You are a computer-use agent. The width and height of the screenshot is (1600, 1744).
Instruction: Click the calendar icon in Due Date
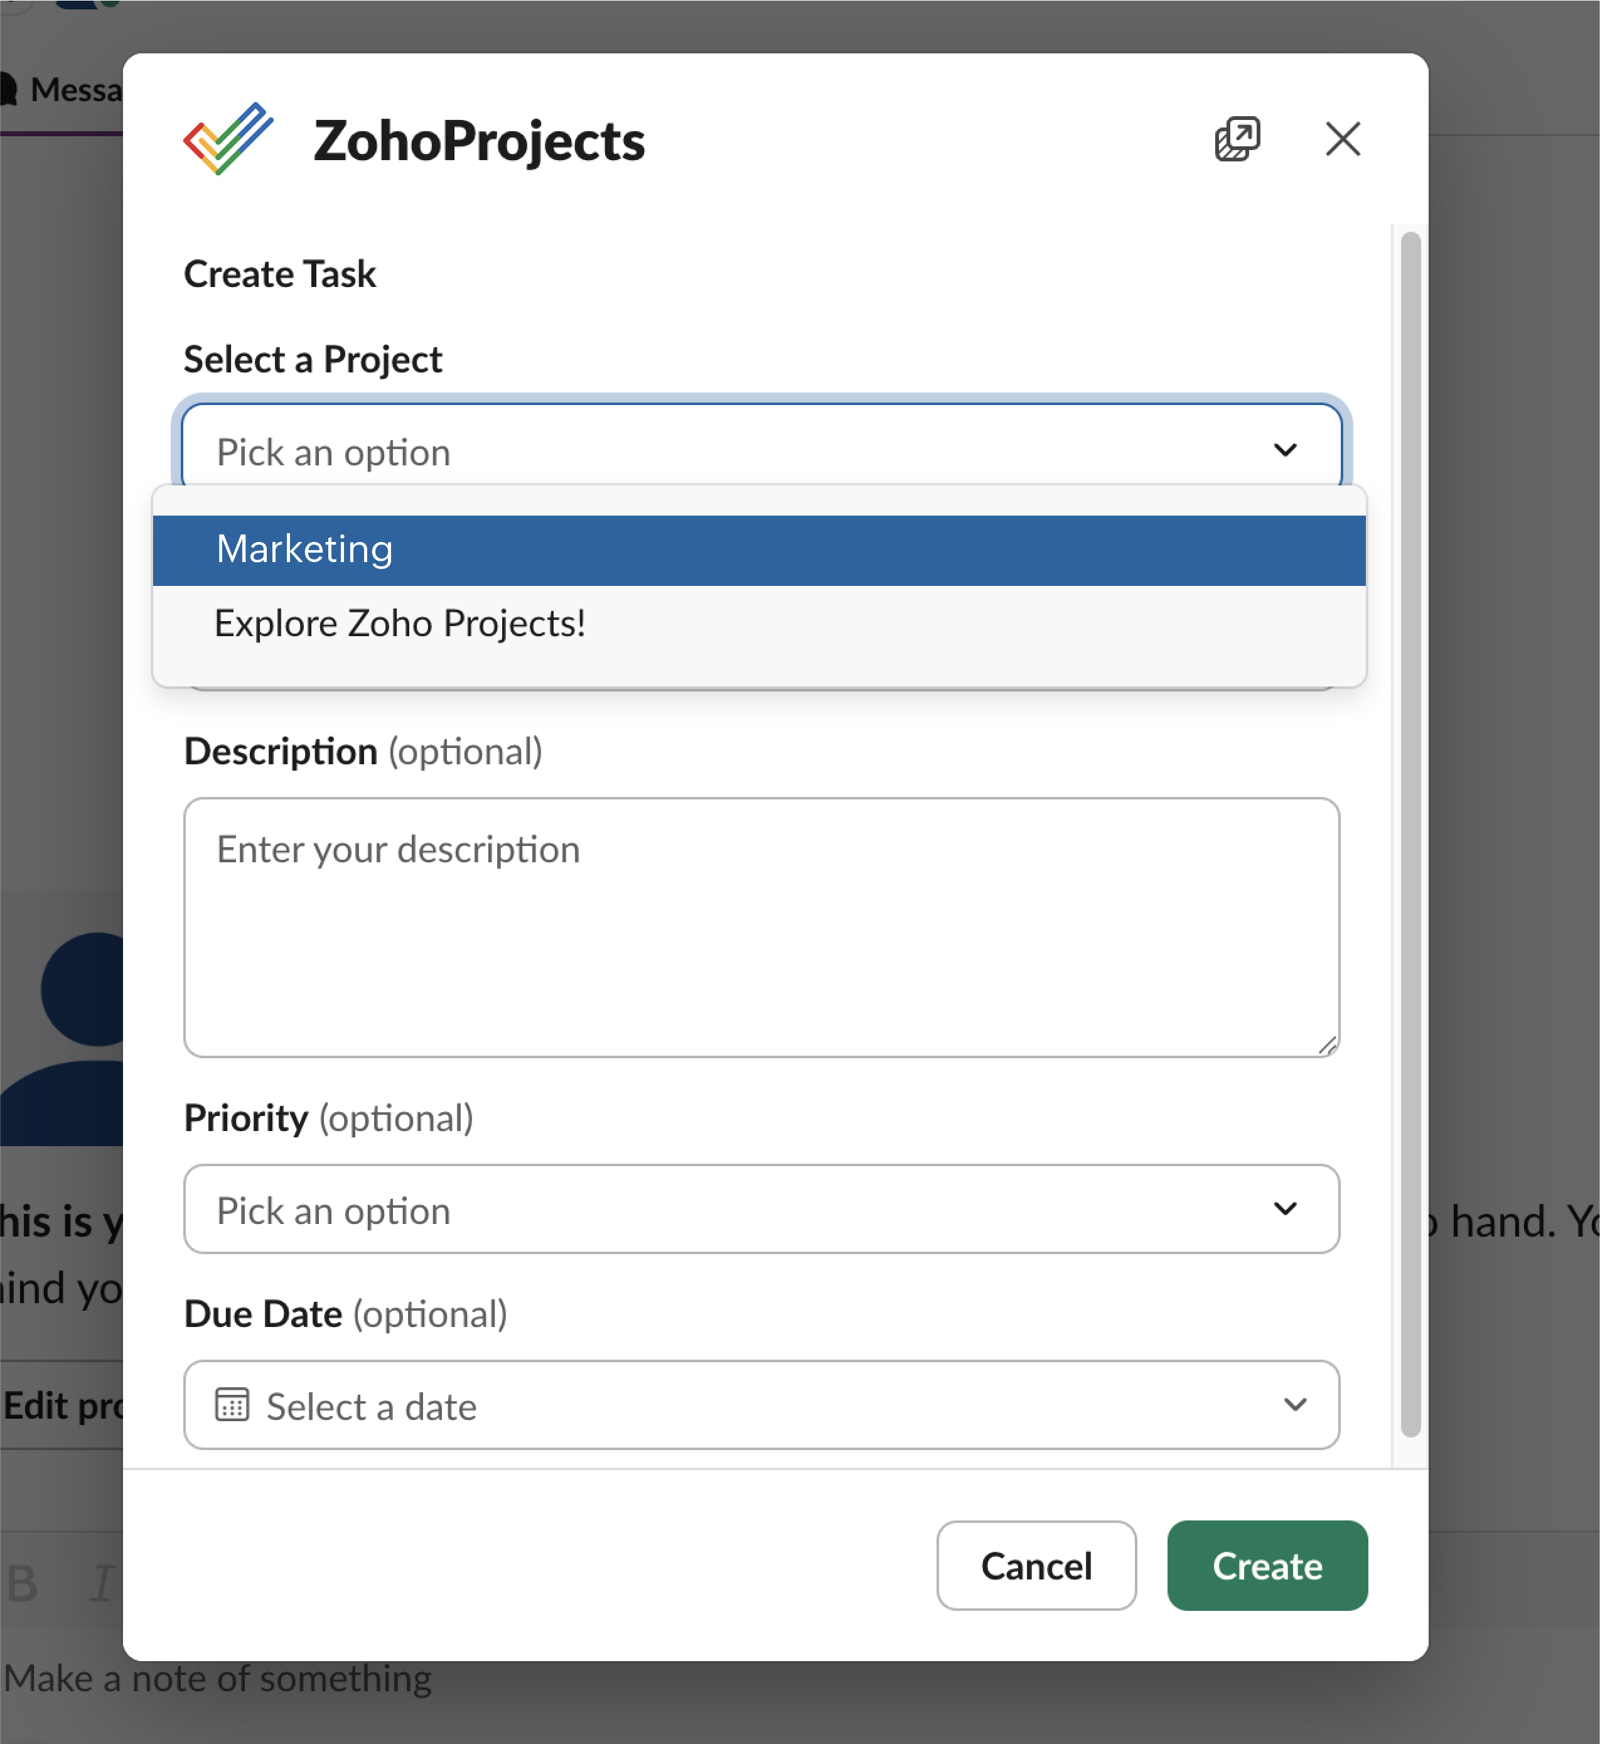231,1404
